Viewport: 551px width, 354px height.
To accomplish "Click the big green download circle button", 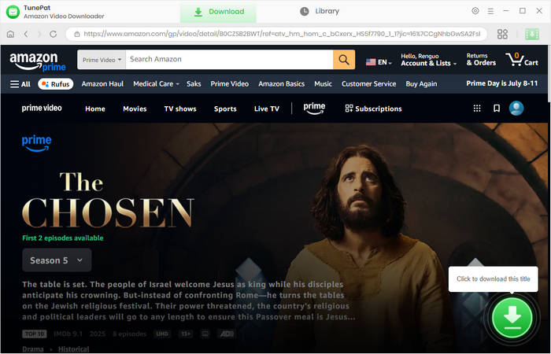I will tap(512, 318).
